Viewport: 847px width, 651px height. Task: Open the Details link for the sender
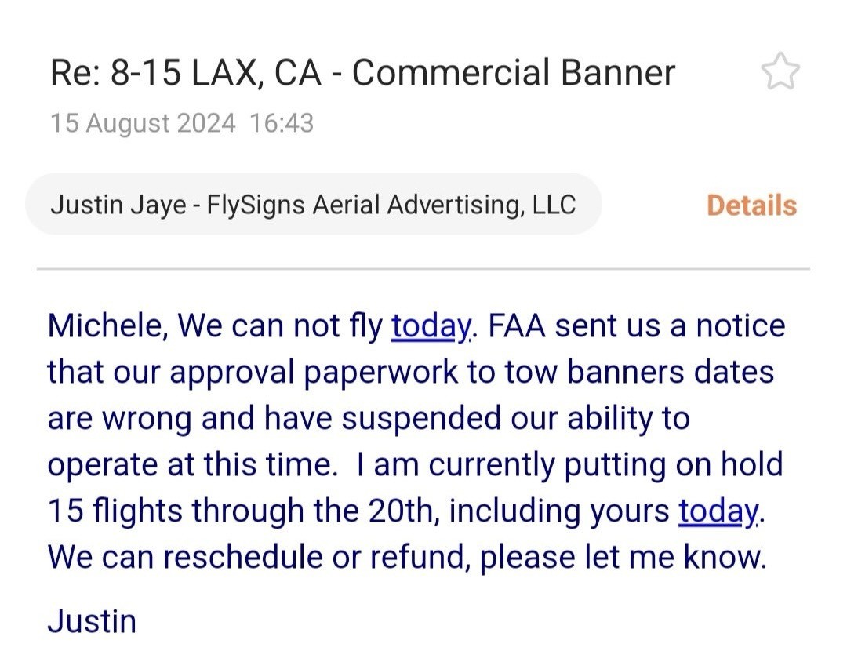751,205
